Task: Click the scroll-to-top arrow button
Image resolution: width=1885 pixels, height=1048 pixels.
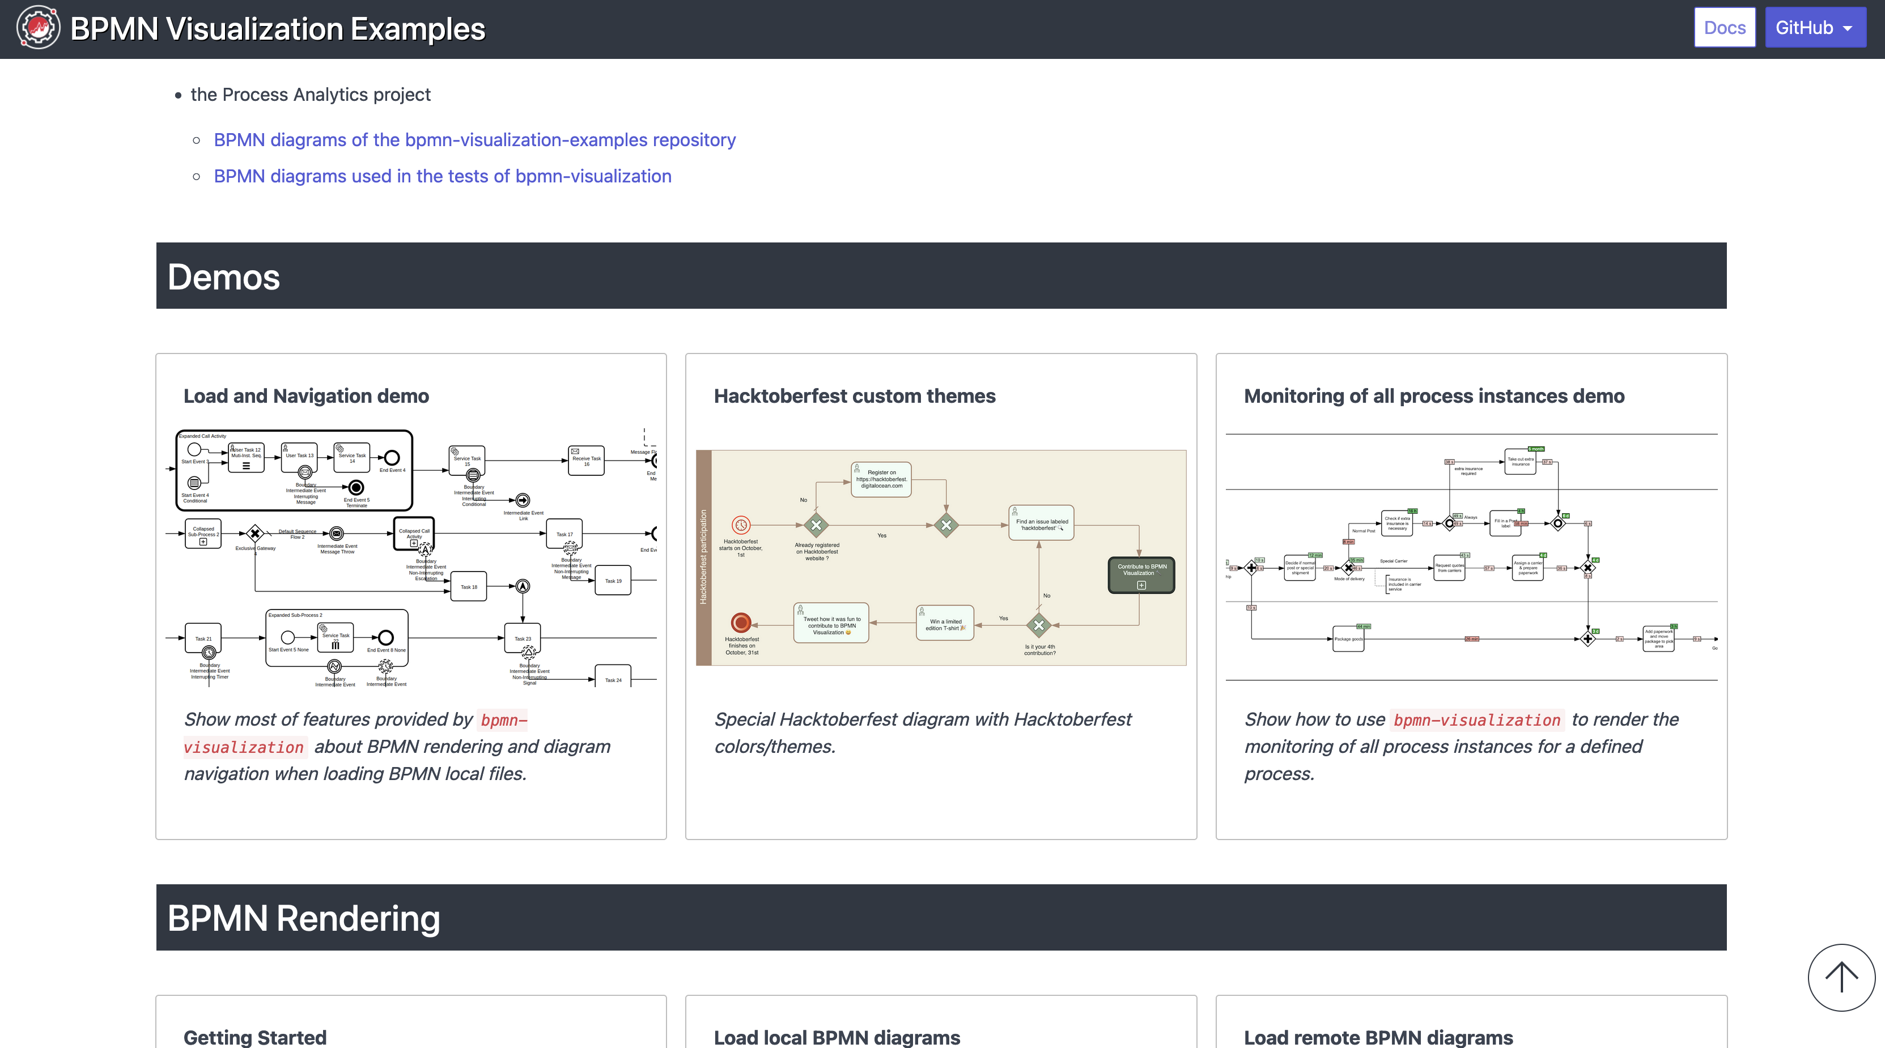Action: [1841, 977]
